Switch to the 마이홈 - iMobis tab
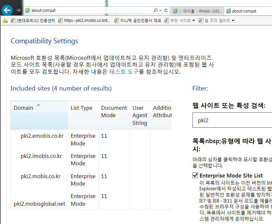 point(197,11)
